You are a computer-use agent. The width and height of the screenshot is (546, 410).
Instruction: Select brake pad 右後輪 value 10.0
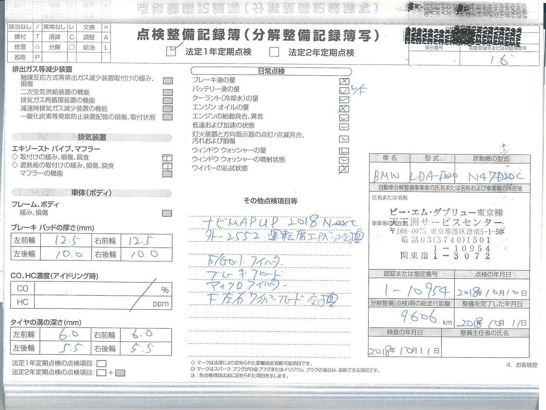click(145, 255)
